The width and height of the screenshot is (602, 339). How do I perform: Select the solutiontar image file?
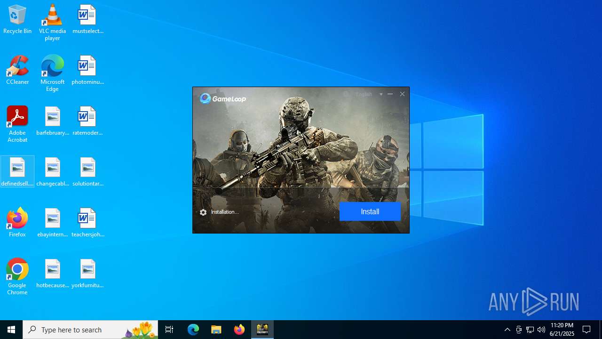point(87,172)
